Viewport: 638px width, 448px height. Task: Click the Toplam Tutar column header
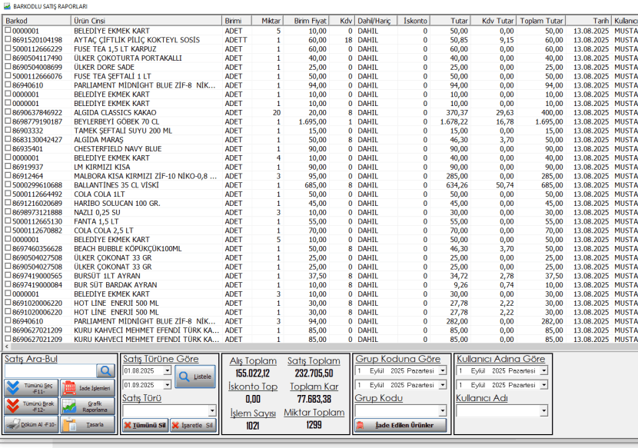541,21
